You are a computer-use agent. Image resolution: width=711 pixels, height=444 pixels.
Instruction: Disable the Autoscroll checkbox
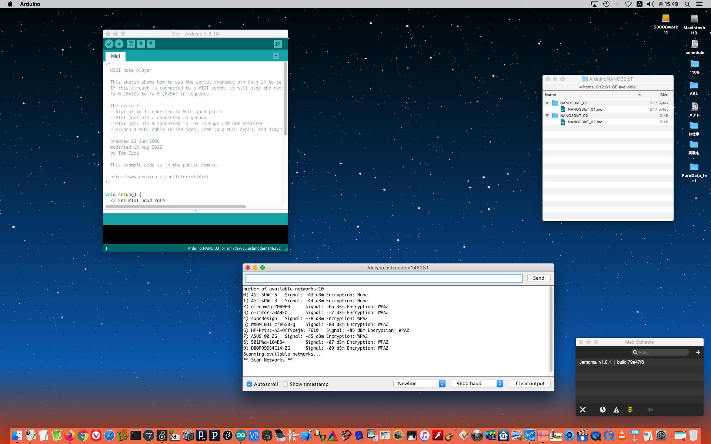[x=249, y=384]
